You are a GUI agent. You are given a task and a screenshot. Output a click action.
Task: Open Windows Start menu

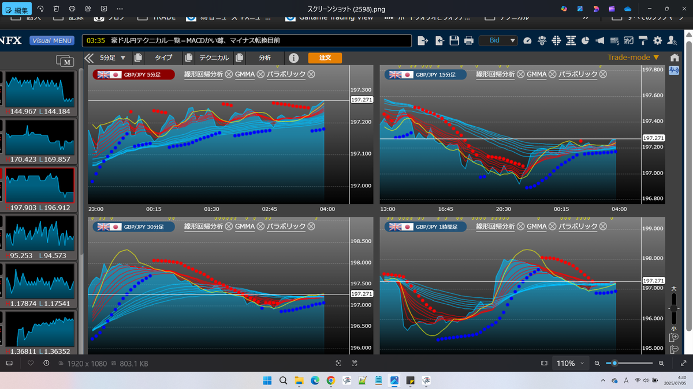coord(267,380)
